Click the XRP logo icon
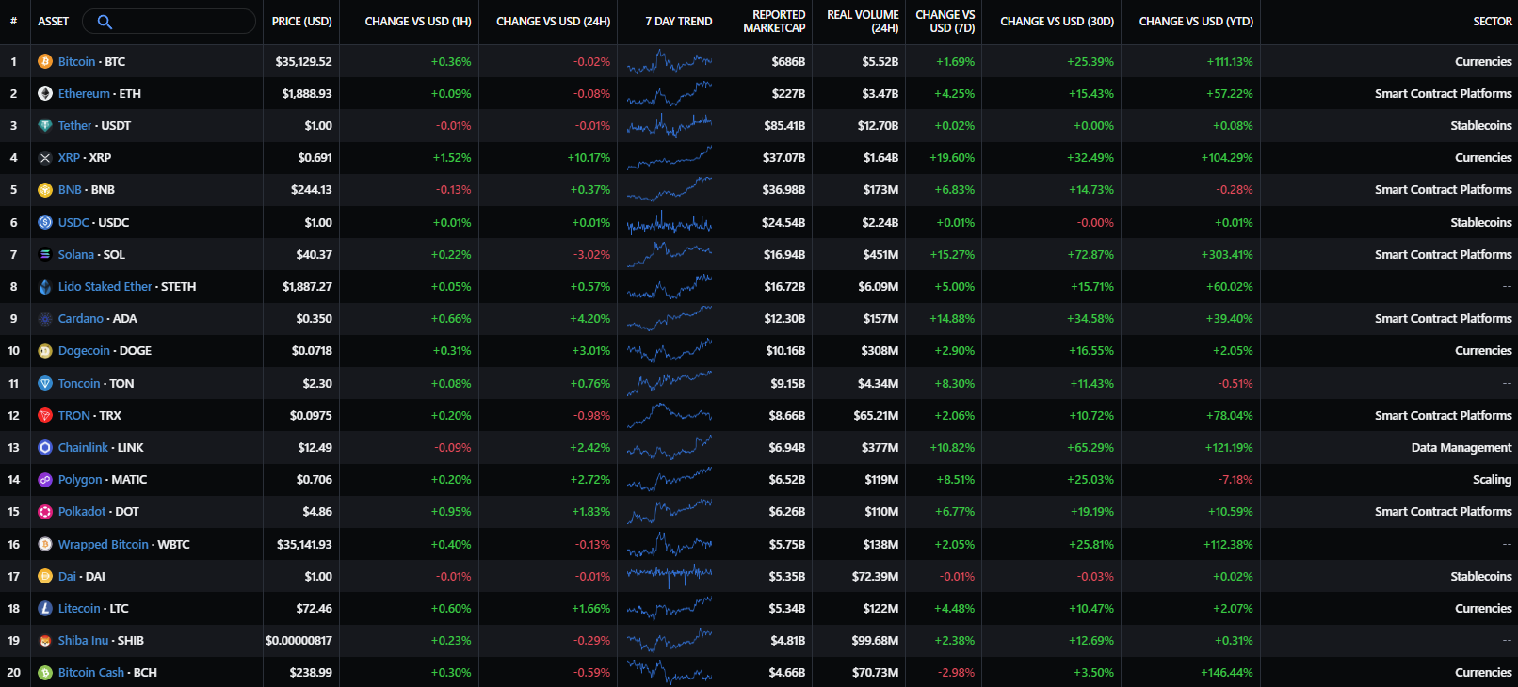The width and height of the screenshot is (1518, 687). pos(44,158)
